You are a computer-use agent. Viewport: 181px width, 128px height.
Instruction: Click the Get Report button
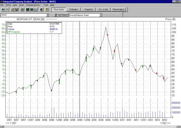61,15
